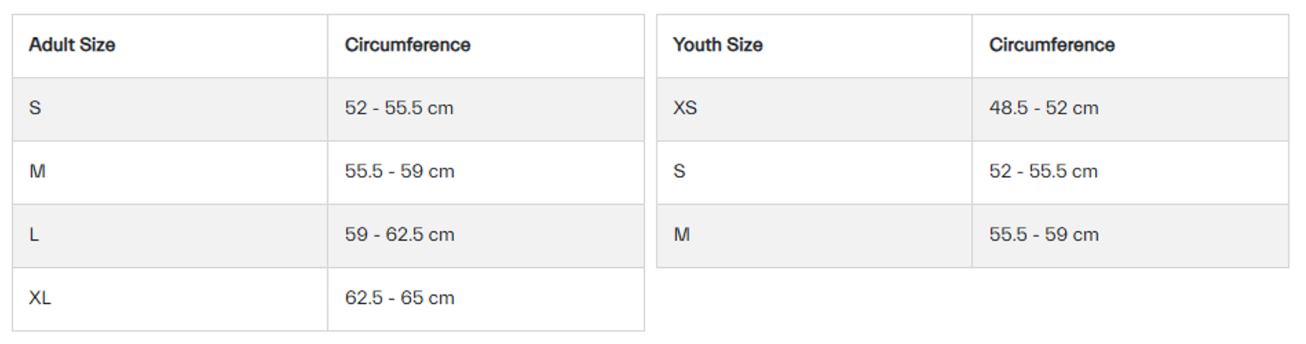Select the adult 55.5 - 59 cm value

[399, 171]
